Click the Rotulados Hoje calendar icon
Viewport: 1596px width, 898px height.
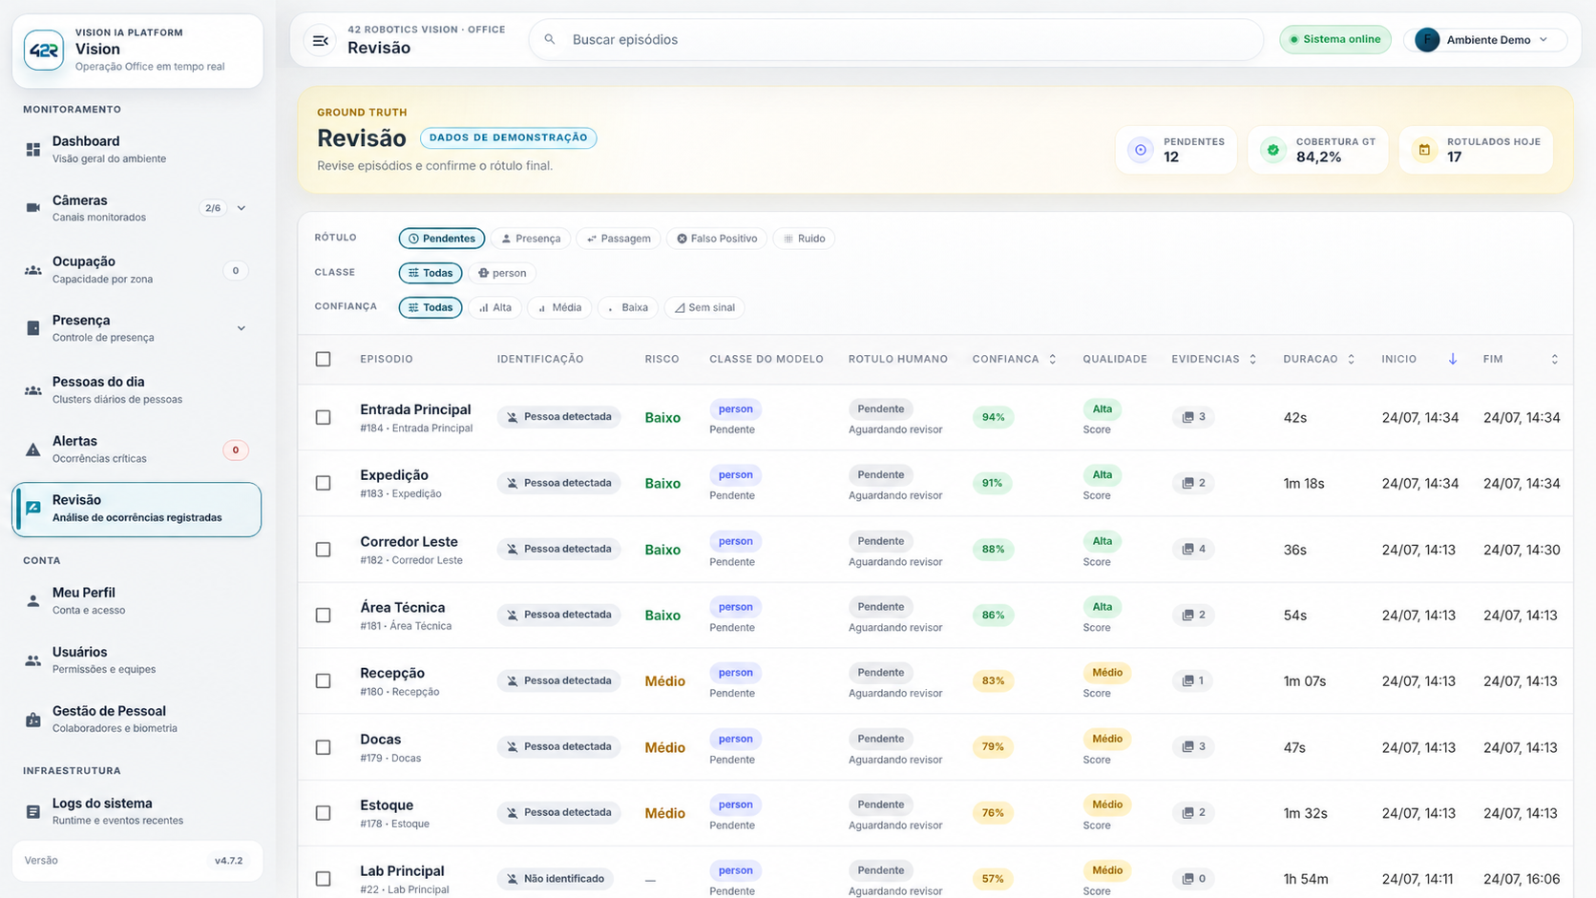click(1424, 150)
